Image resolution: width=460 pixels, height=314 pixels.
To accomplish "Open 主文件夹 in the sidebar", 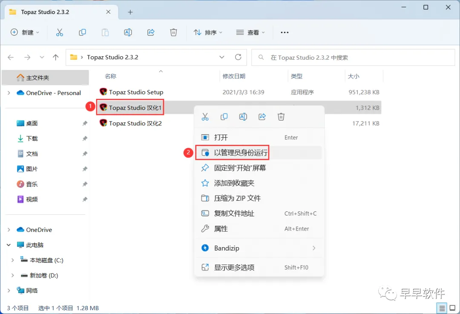I will 45,78.
